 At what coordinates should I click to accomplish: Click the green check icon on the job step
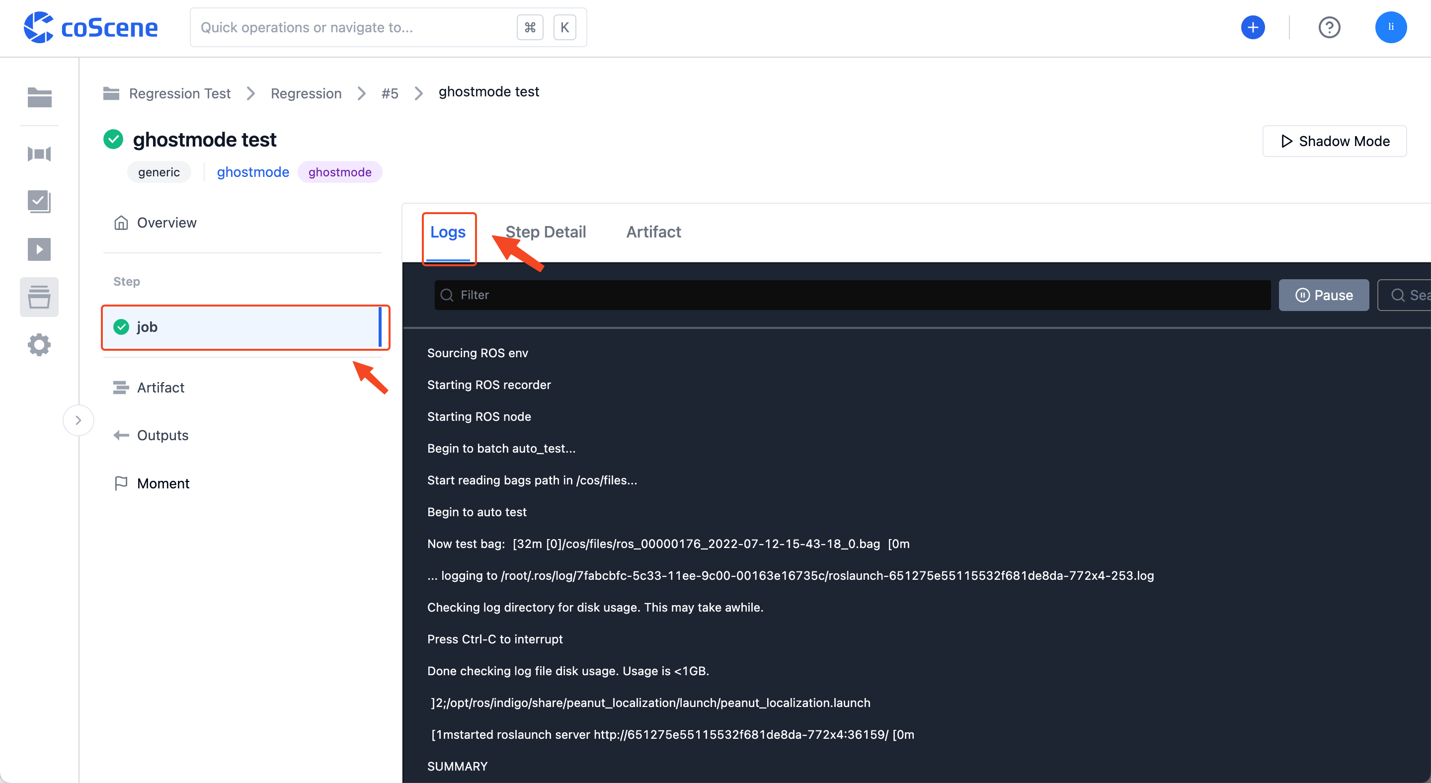[x=121, y=327]
